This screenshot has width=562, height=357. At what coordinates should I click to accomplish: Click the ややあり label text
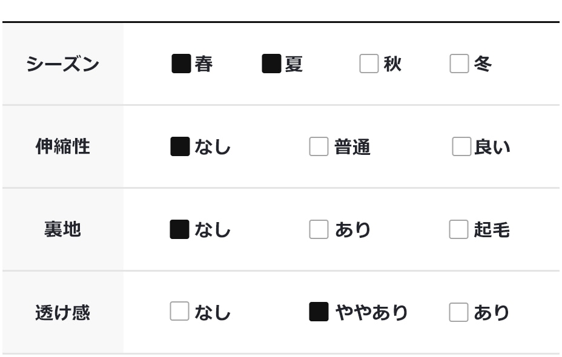click(372, 312)
